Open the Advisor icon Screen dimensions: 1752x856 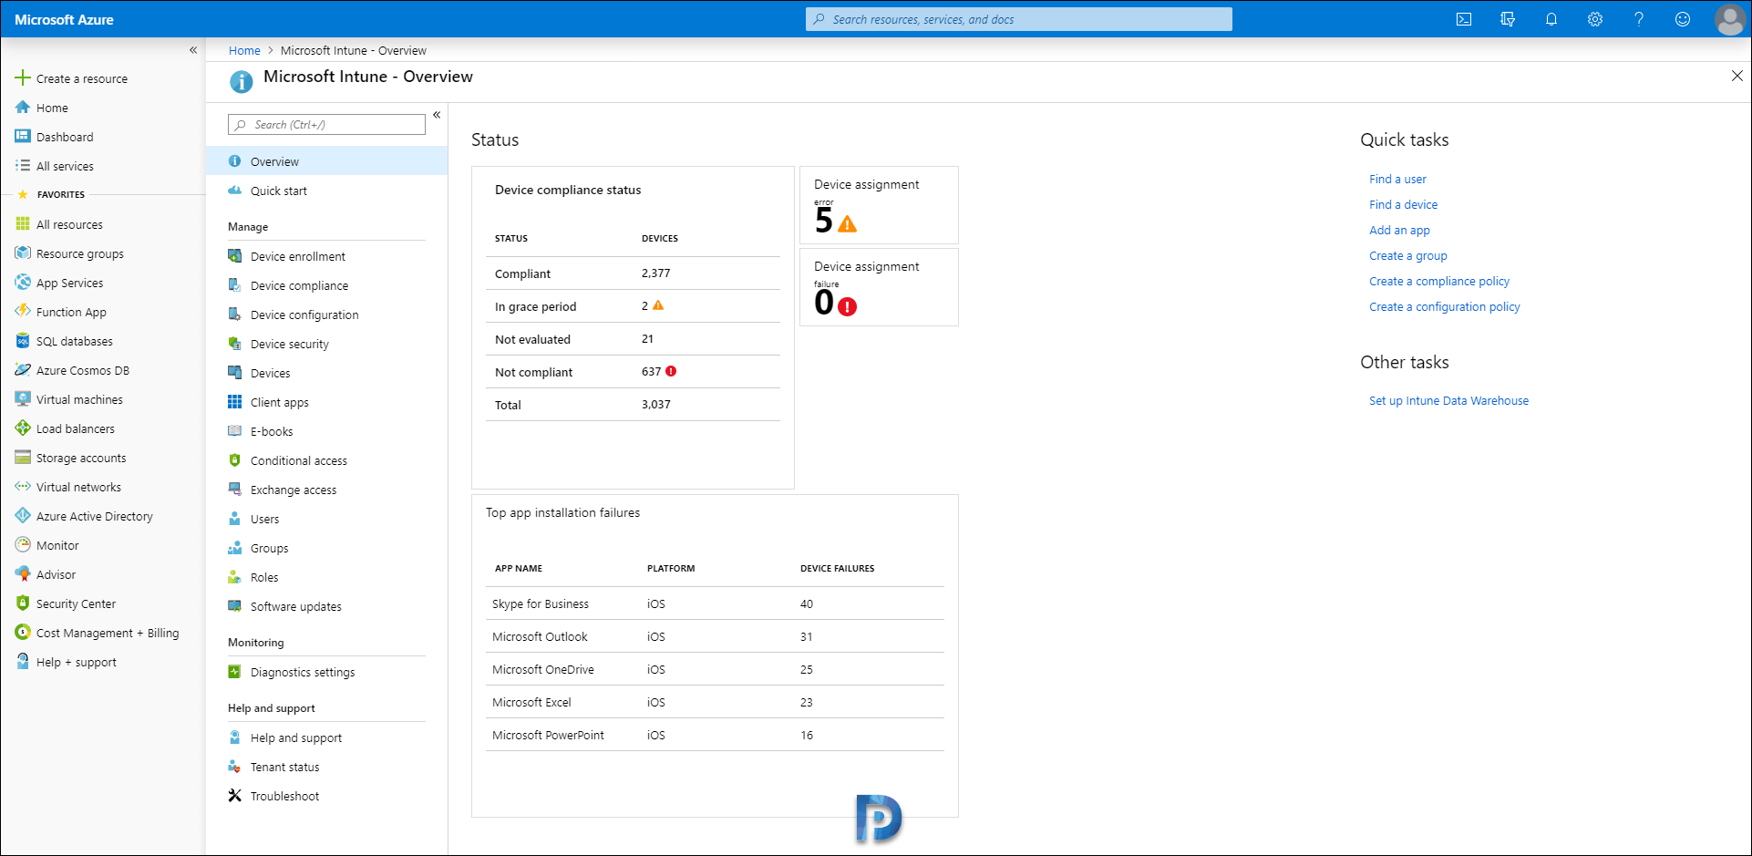(23, 574)
